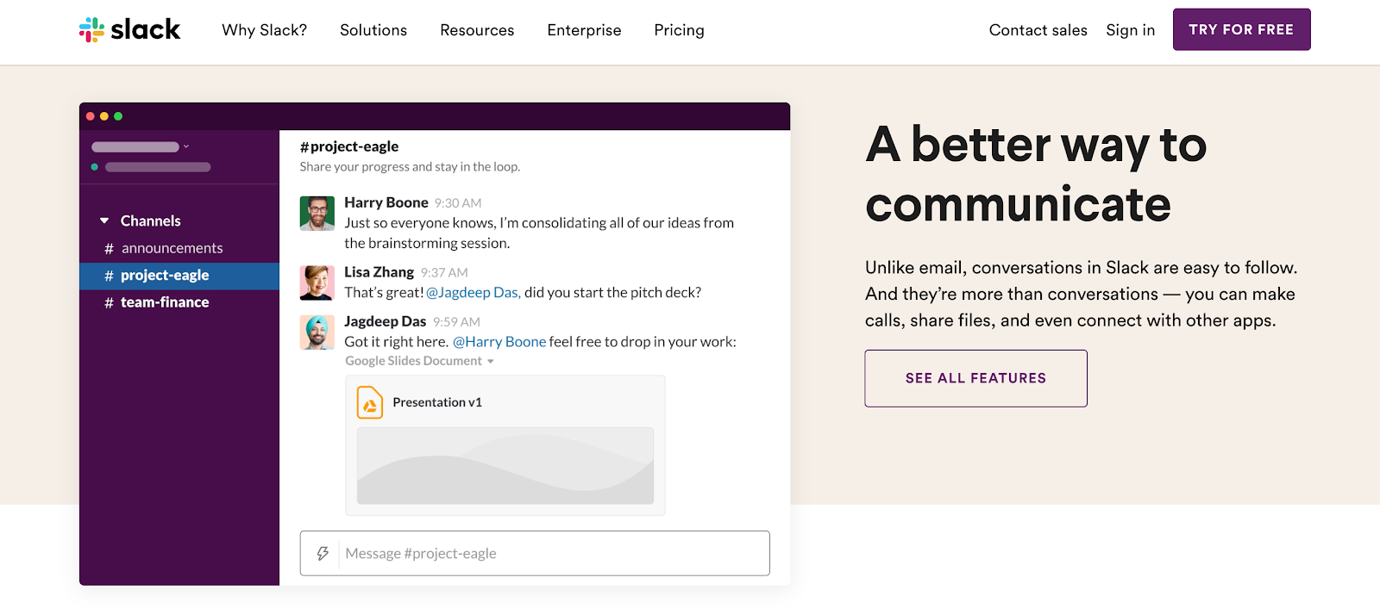Click Lisa Zhang's avatar photo
The width and height of the screenshot is (1380, 615).
(x=317, y=283)
